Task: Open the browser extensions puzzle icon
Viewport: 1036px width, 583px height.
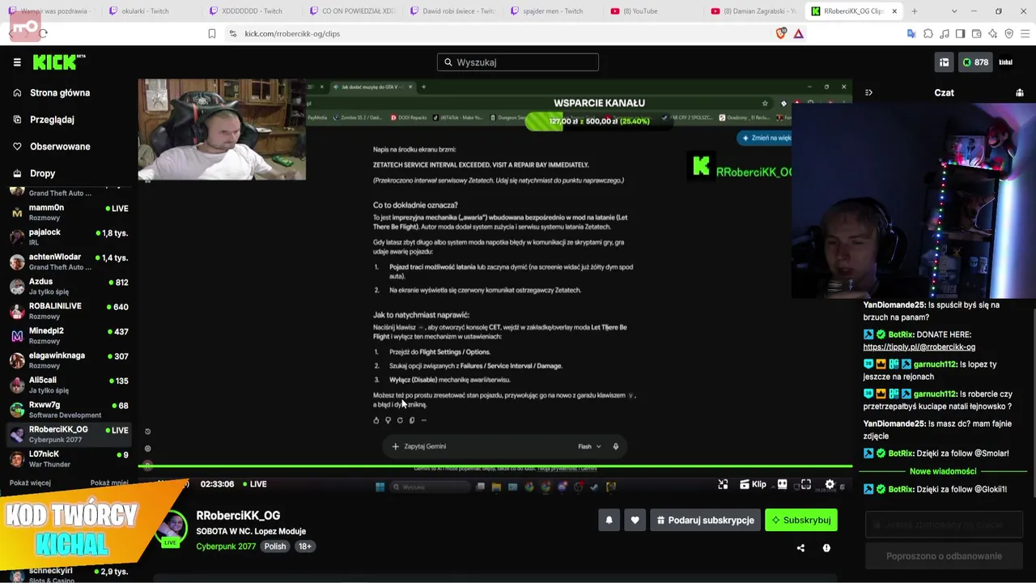Action: 928,34
